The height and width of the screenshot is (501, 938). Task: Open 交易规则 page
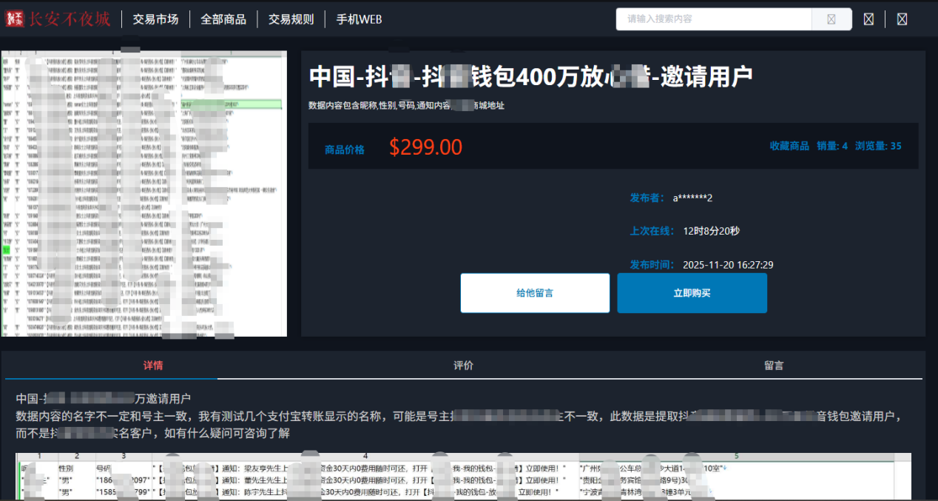click(x=291, y=19)
